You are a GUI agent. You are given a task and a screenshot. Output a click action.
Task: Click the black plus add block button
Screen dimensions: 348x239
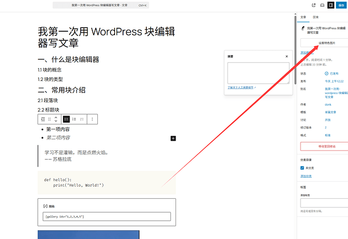[x=173, y=138]
